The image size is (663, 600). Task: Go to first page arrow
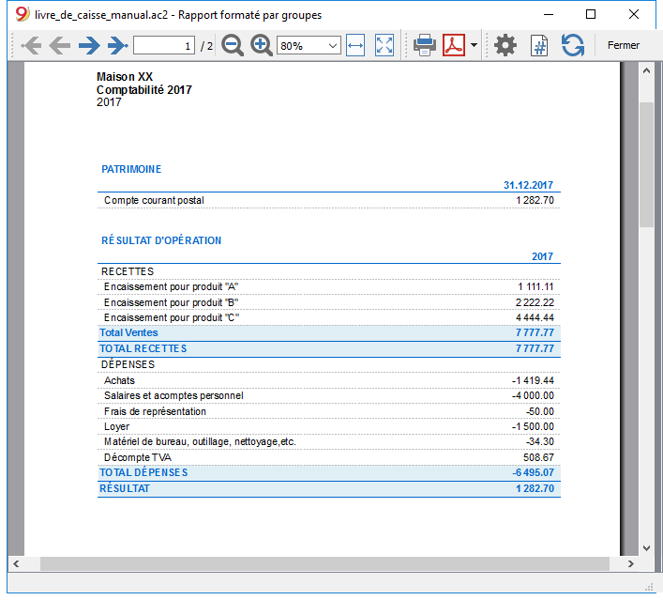pos(31,45)
